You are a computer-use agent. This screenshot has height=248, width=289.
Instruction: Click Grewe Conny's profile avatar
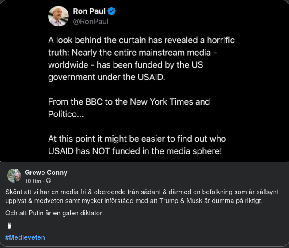[14, 176]
